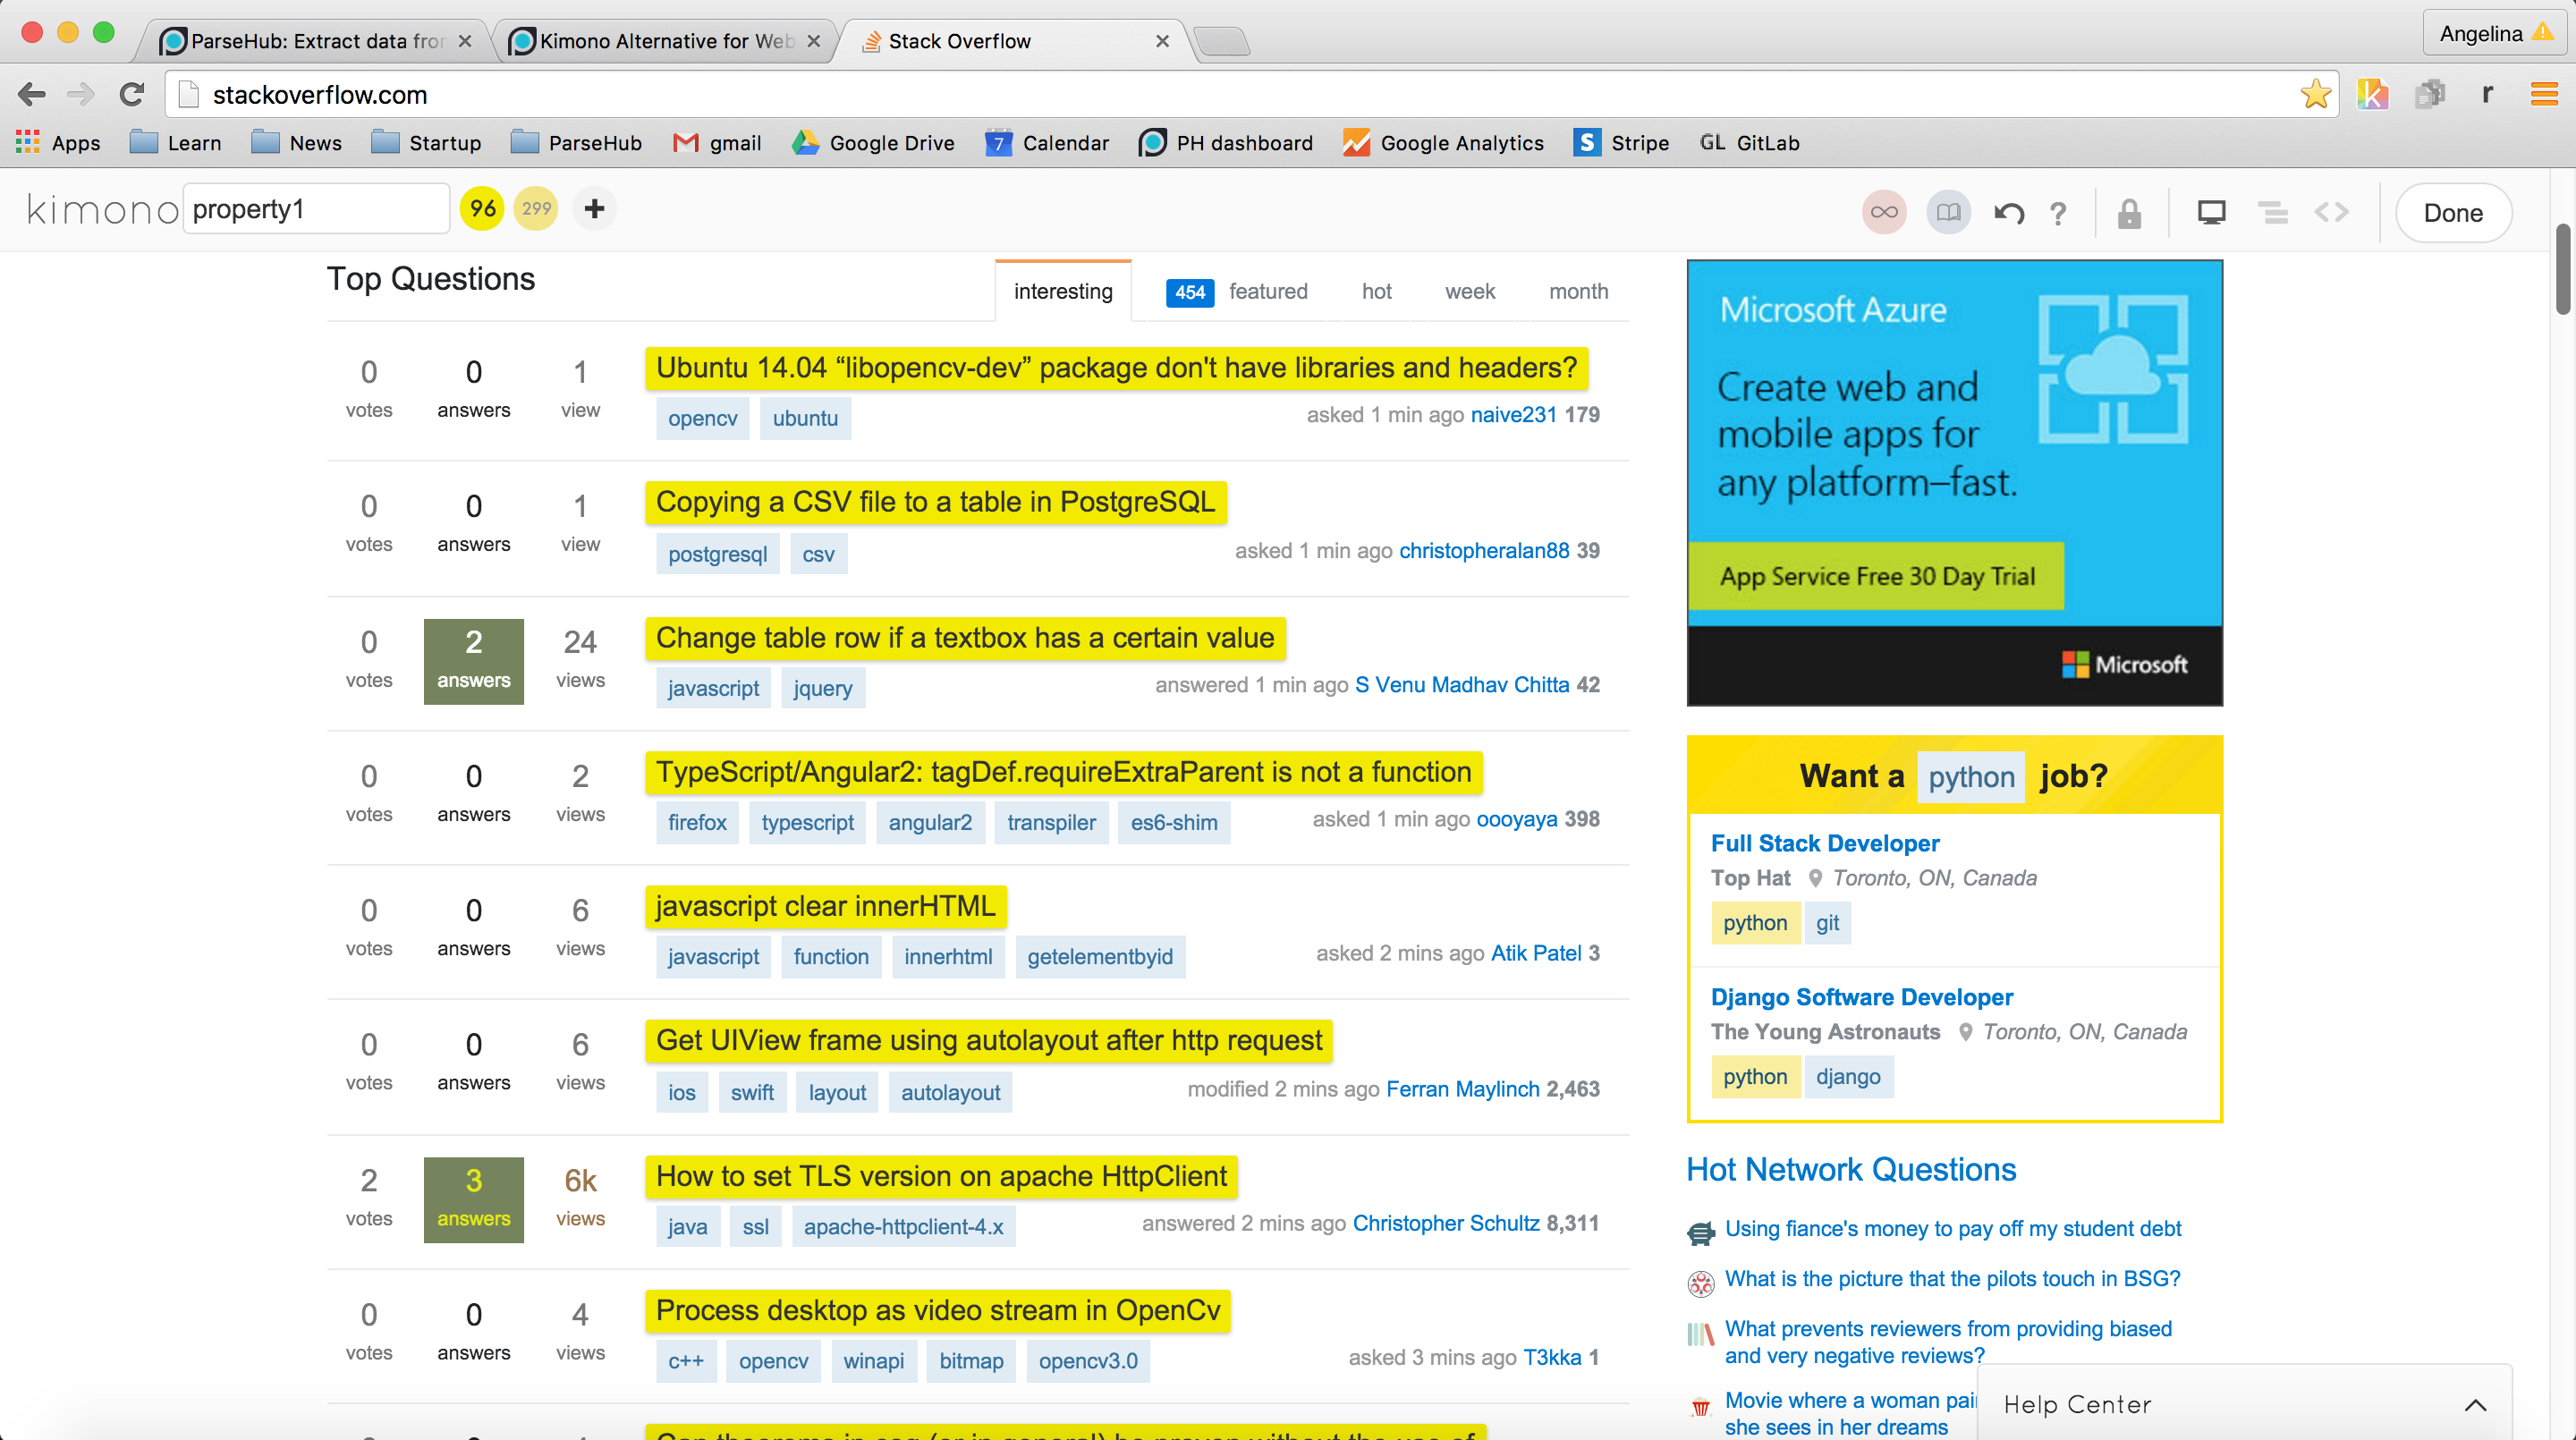Open Google Analytics bookmark
Screen dimensions: 2576x1440
point(1443,143)
